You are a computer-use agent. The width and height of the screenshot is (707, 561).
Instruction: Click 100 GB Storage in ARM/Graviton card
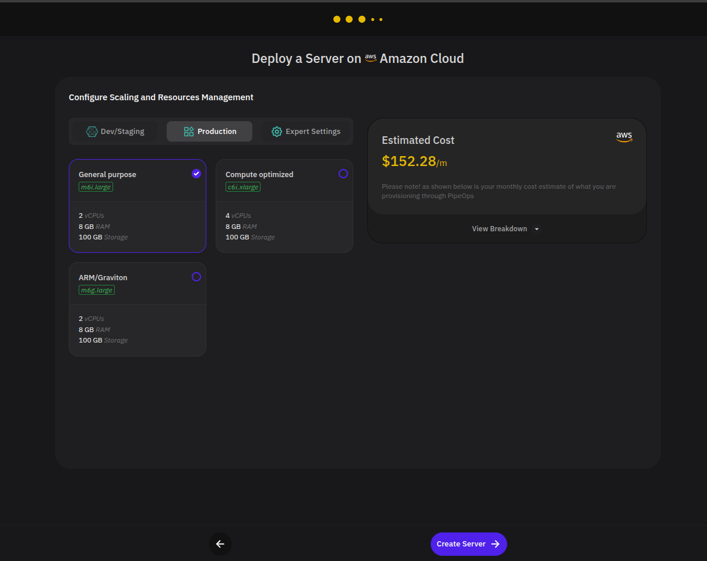(x=103, y=340)
